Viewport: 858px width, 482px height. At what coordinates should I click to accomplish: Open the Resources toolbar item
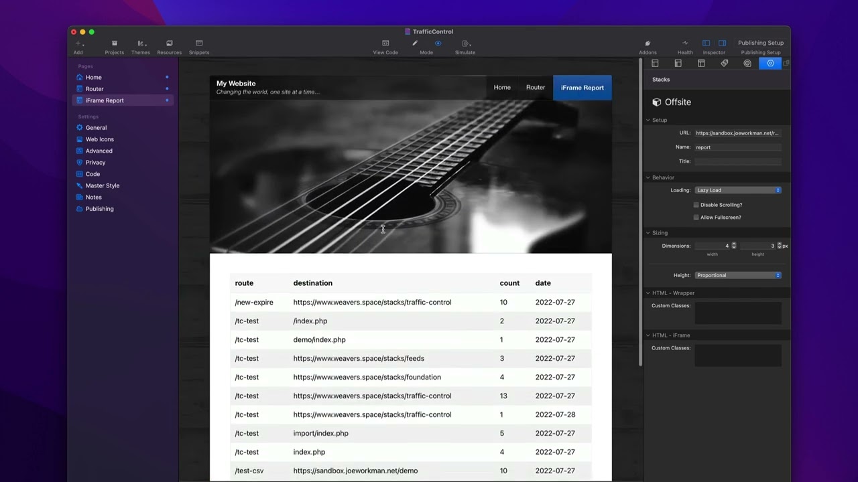pyautogui.click(x=169, y=47)
